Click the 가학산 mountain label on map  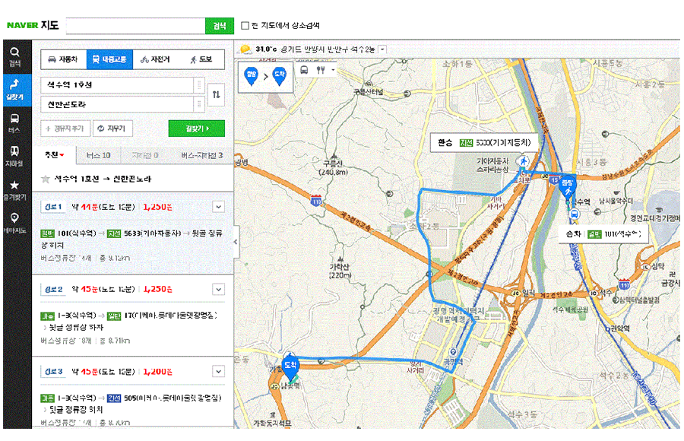340,271
